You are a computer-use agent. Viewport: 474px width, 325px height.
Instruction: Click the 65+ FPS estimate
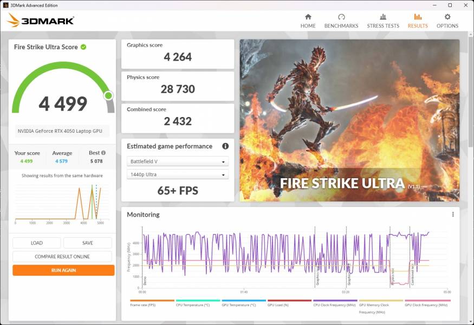coord(178,191)
